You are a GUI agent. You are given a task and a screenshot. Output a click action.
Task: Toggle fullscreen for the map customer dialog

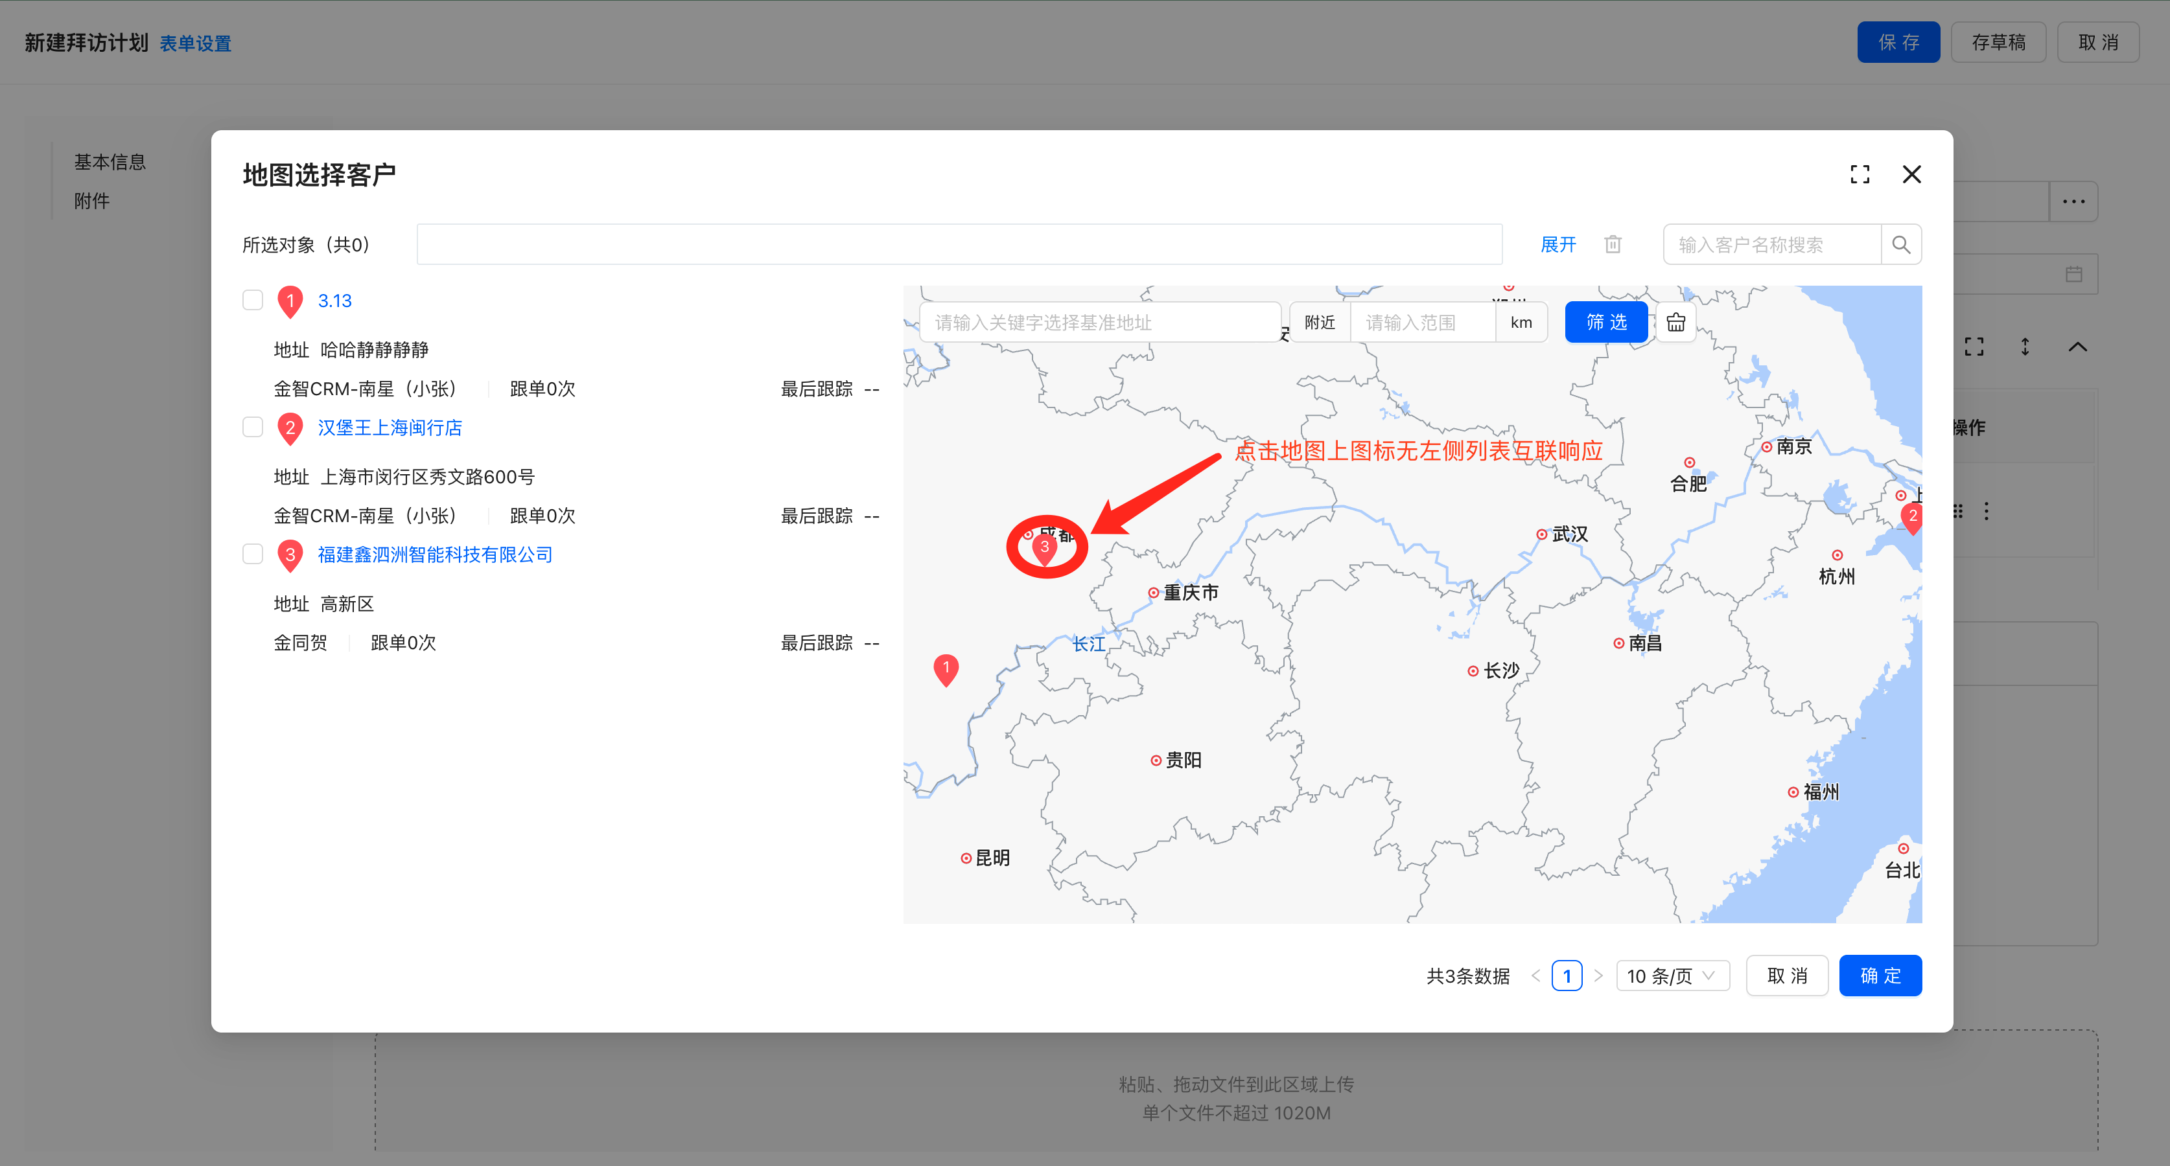coord(1859,174)
